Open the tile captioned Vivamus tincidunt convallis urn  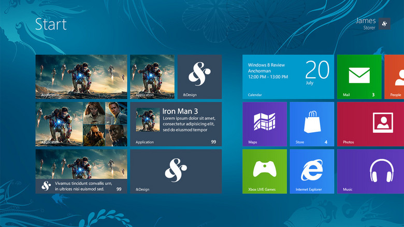click(x=81, y=171)
